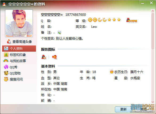Click the birthday crown icon near 农历生日

[x=112, y=72]
